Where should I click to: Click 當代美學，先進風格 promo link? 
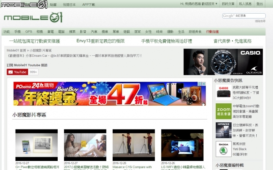232,41
